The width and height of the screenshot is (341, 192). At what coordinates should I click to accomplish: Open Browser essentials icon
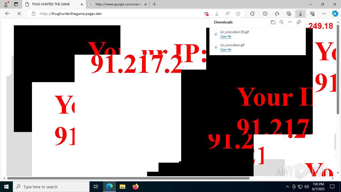click(312, 14)
